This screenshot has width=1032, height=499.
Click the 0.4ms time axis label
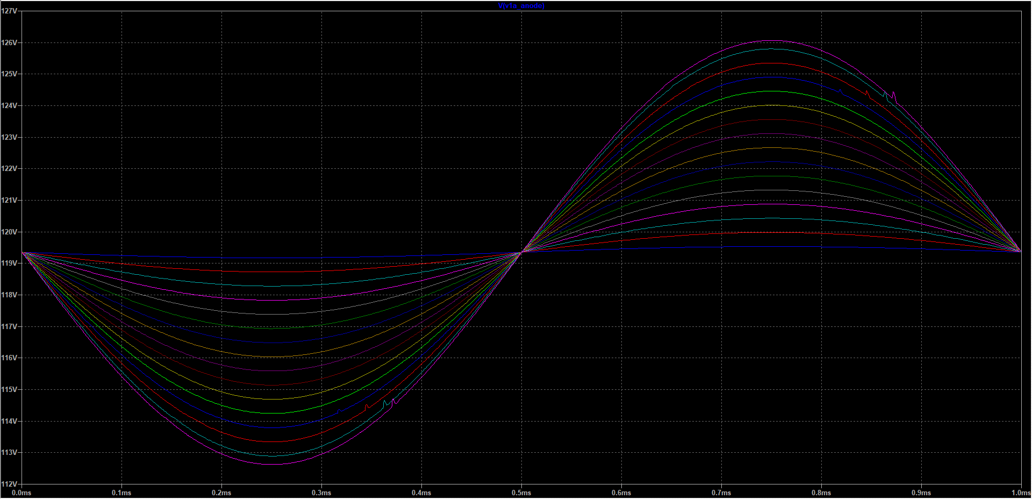(421, 493)
